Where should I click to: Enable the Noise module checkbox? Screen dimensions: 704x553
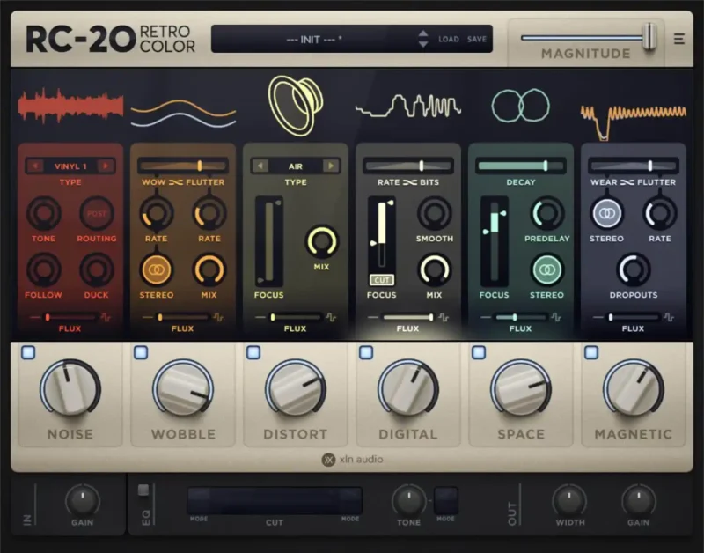tap(28, 352)
